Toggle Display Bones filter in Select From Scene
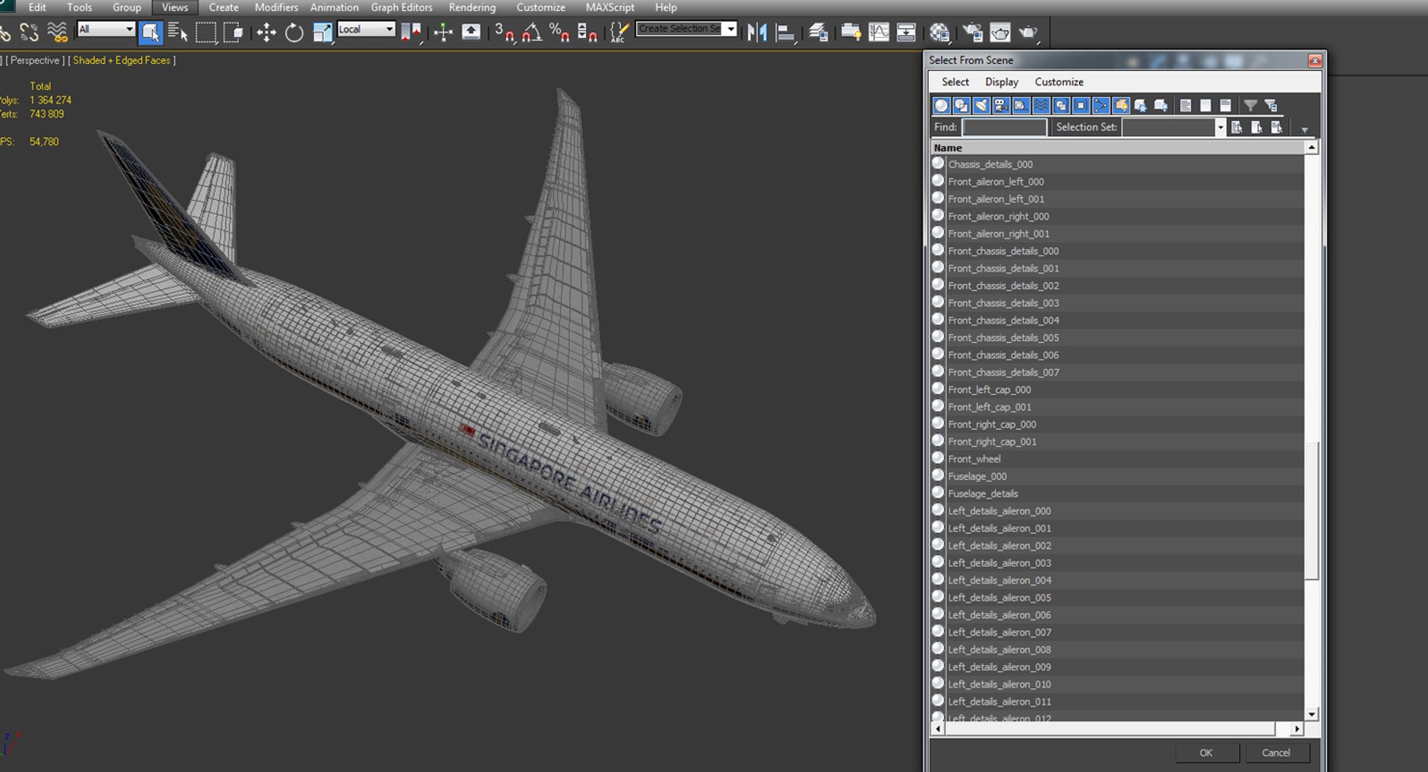 pos(1102,106)
